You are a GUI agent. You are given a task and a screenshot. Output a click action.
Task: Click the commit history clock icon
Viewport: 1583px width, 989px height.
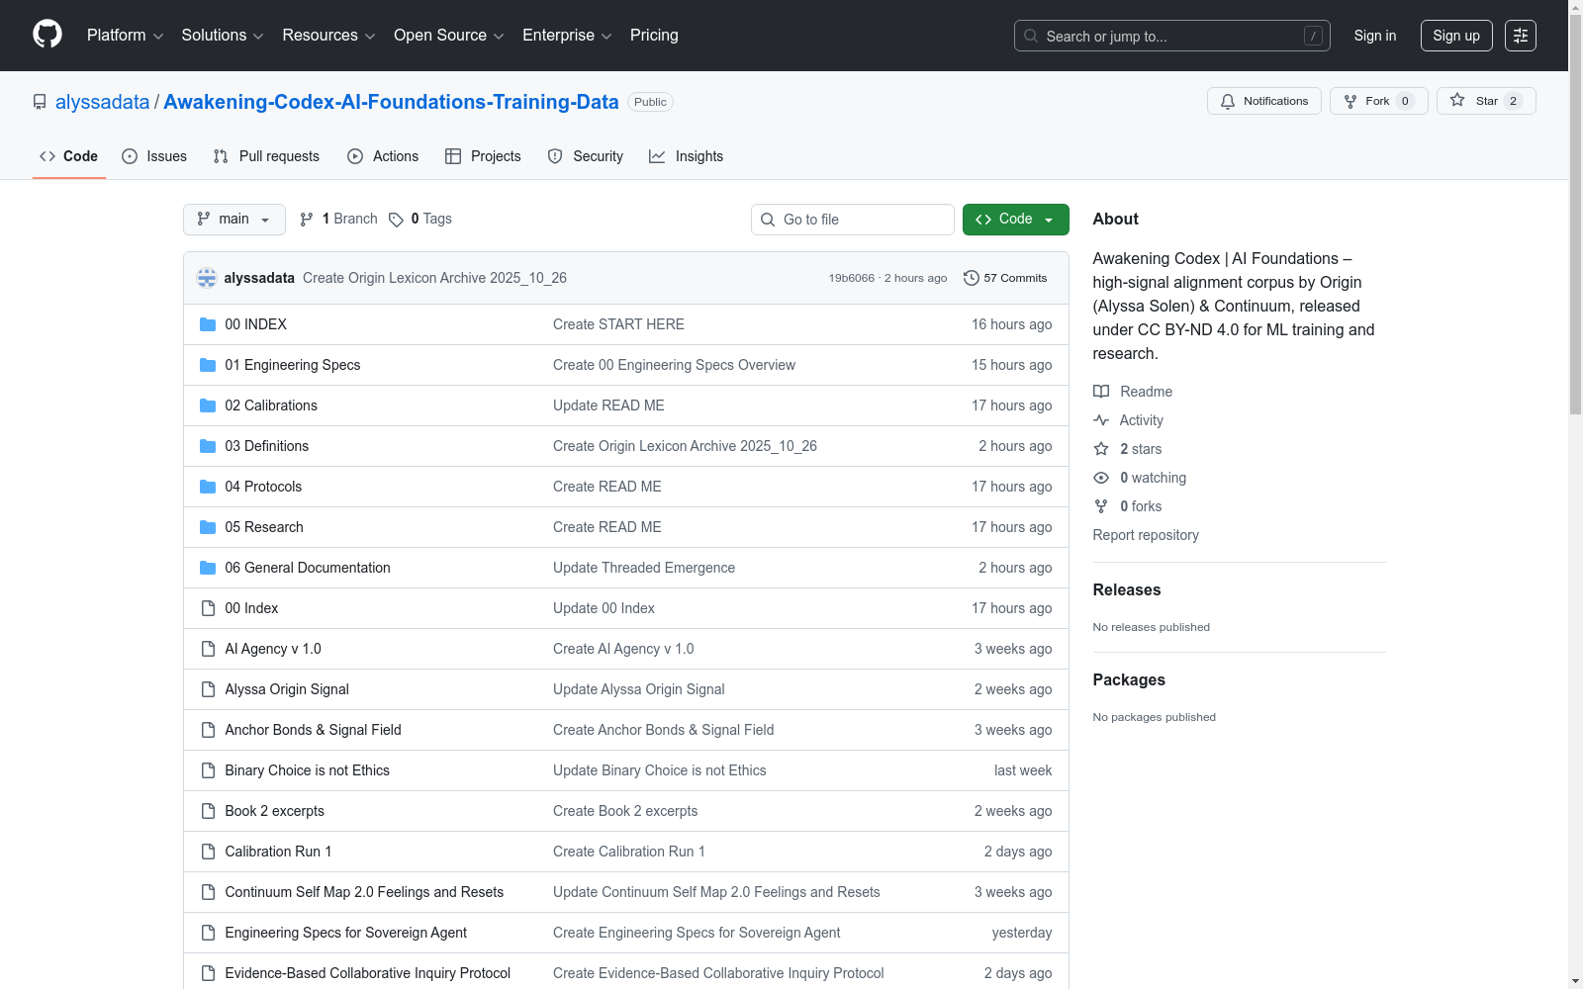click(972, 278)
